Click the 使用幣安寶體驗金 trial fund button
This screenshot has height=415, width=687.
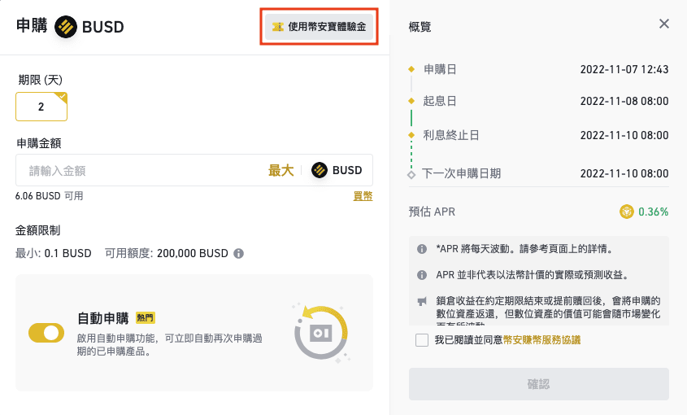(319, 27)
